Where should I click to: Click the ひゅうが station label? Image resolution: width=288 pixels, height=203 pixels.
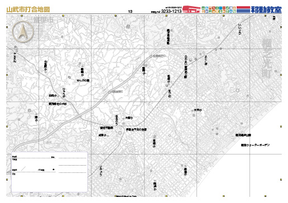click(64, 93)
